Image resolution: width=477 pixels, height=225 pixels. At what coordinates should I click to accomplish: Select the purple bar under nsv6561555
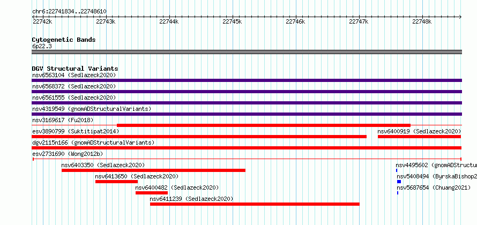tap(247, 103)
